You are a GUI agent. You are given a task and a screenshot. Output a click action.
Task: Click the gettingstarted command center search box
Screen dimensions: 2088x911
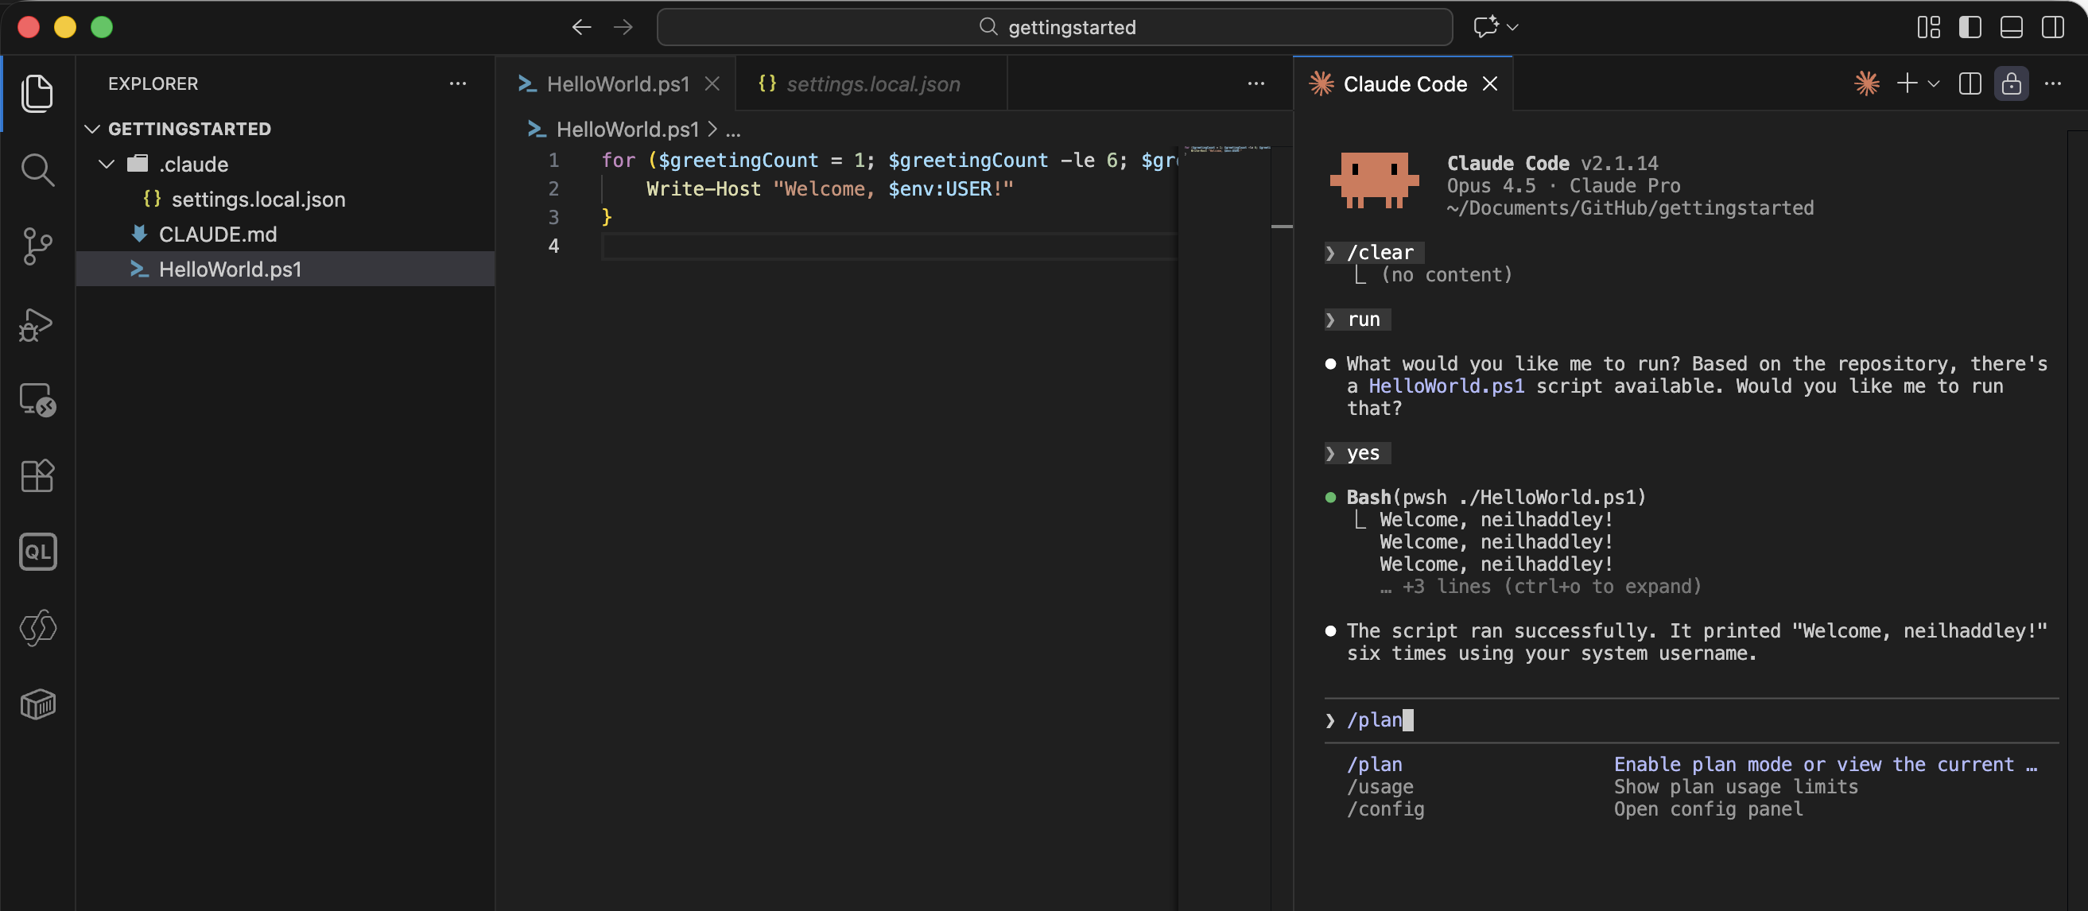click(1054, 27)
